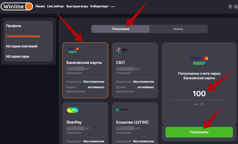Select the Пополнение tab
Viewport: 238px width, 144px height.
[x=120, y=29]
